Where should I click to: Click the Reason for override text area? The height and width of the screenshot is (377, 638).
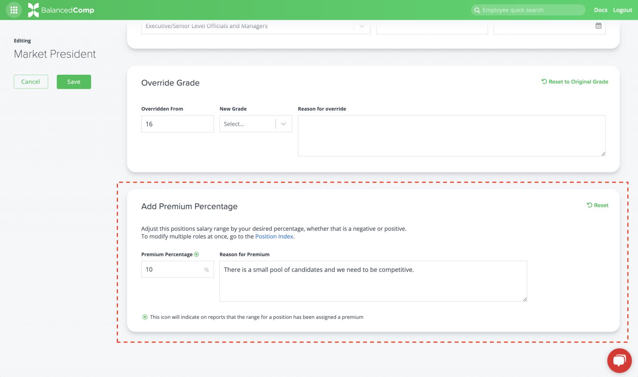[x=451, y=136]
